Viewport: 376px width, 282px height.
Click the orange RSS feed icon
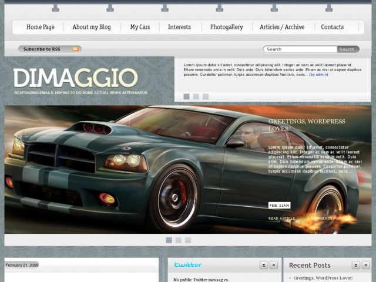(76, 49)
